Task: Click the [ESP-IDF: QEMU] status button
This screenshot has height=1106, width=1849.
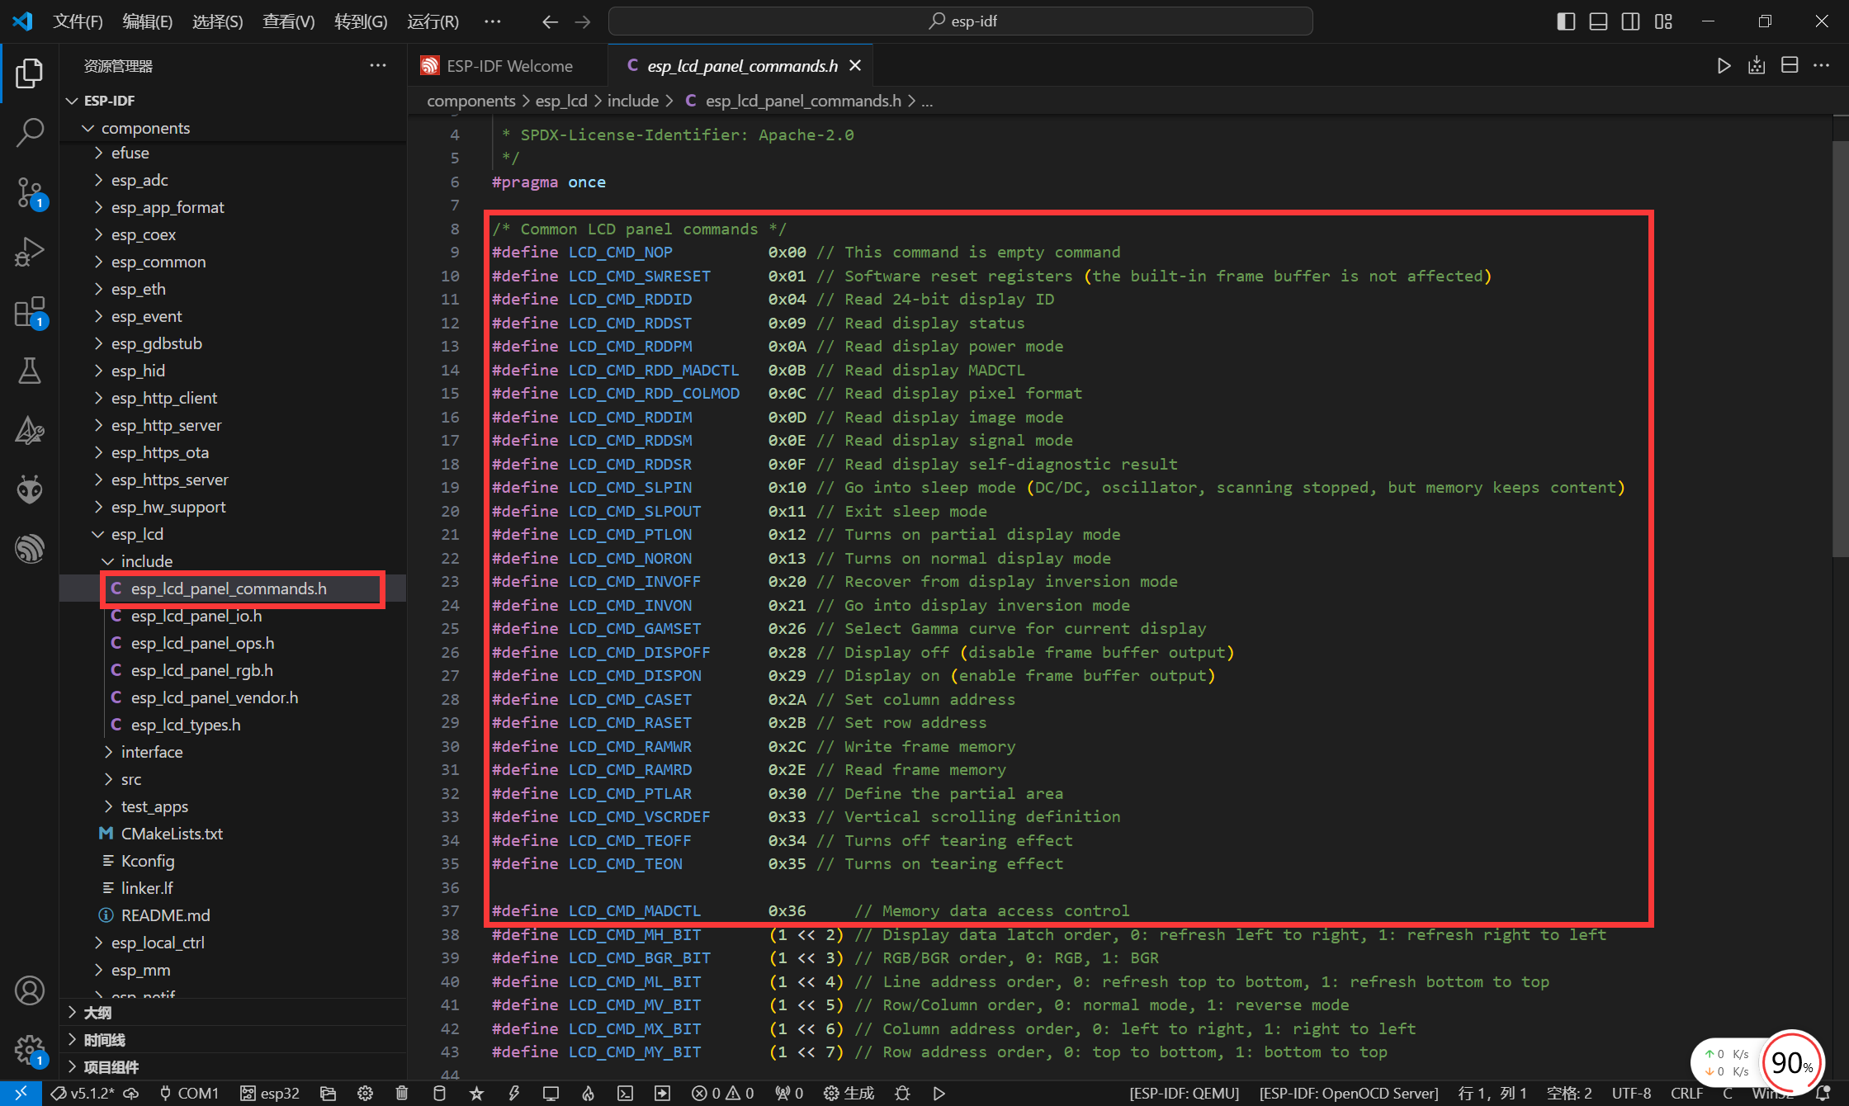Action: (1184, 1093)
